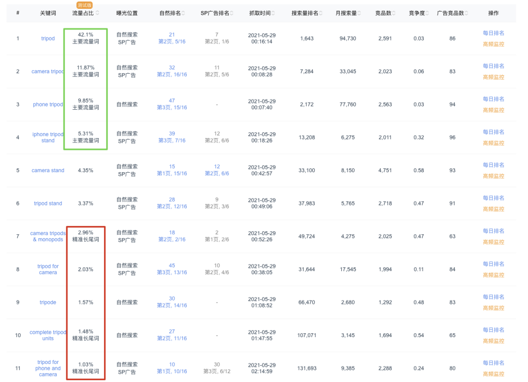The height and width of the screenshot is (382, 528).
Task: Open camera stand's SP ad rank 第2页, 6/6
Action: tap(216, 173)
